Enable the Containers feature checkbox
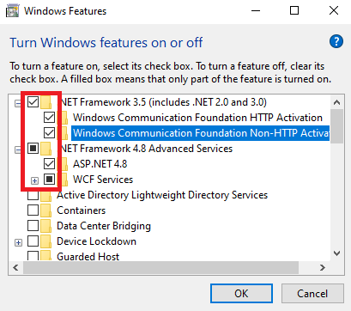This screenshot has width=351, height=311. pyautogui.click(x=33, y=210)
